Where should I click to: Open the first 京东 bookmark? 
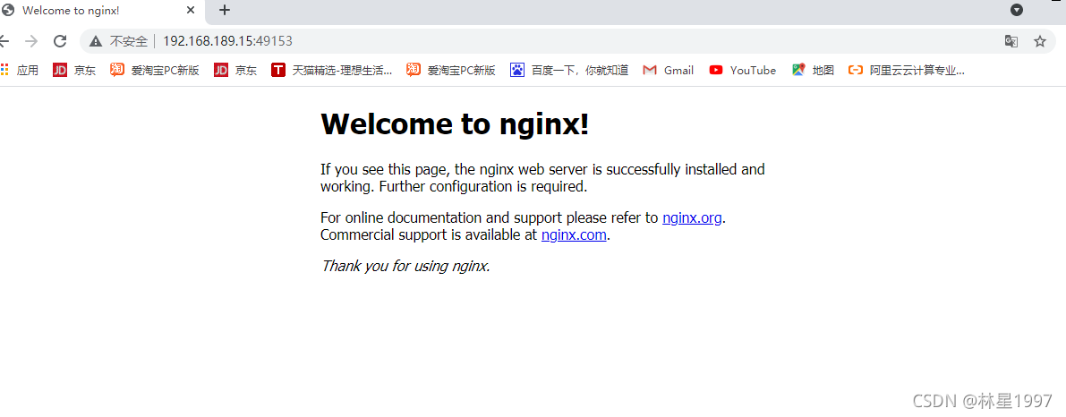tap(74, 70)
